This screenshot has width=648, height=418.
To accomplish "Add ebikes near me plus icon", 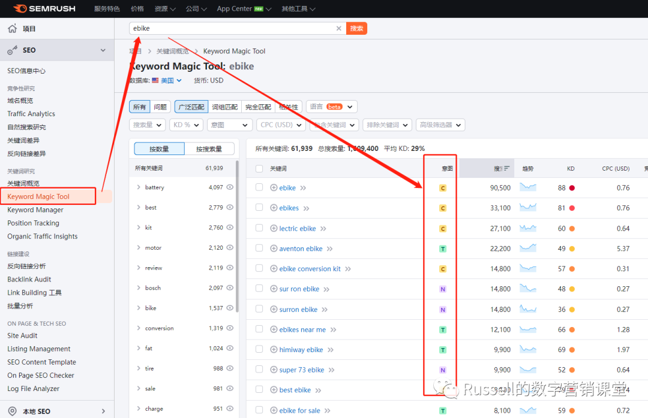I will pos(274,329).
